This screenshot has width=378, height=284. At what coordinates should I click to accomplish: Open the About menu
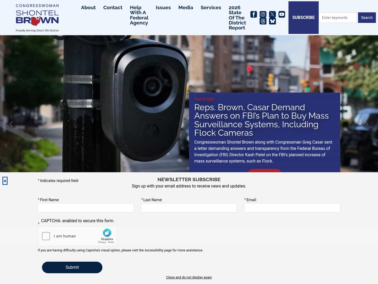88,8
